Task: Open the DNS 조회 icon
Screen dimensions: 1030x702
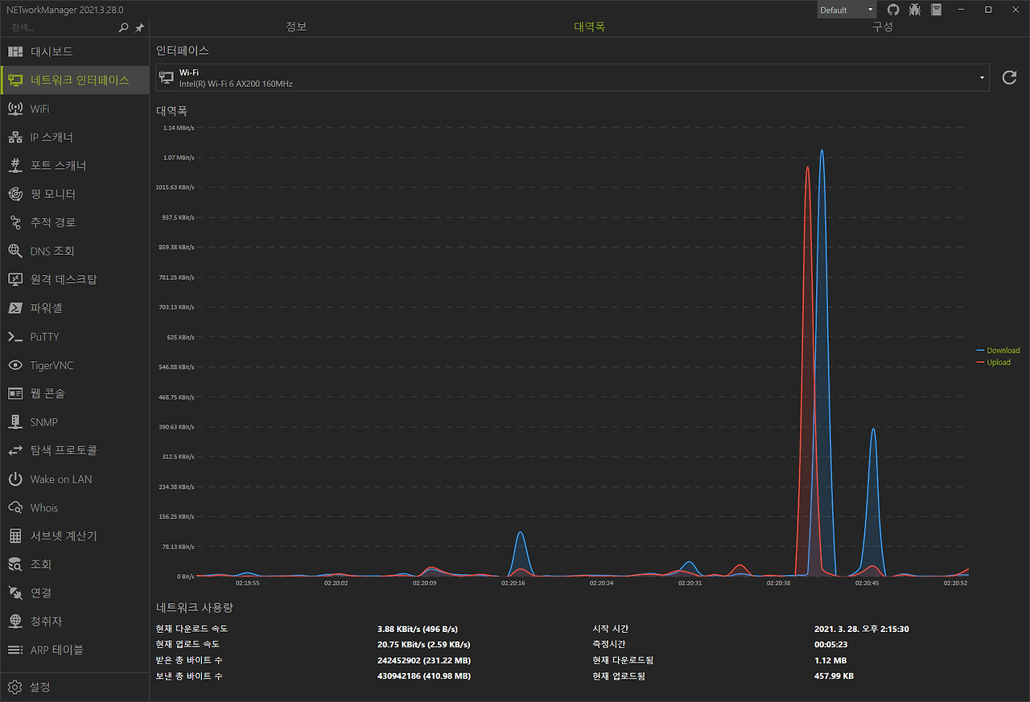Action: (15, 251)
